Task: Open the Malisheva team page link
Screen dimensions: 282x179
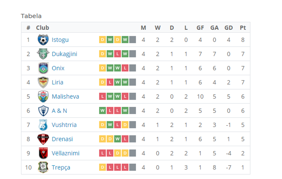Action: (65, 96)
